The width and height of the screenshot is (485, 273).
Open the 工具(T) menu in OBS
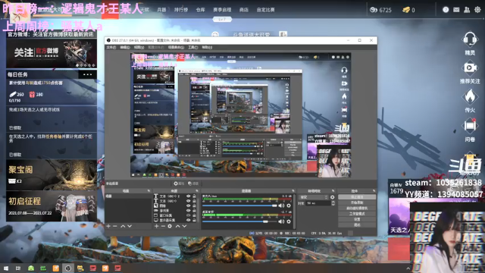(193, 47)
